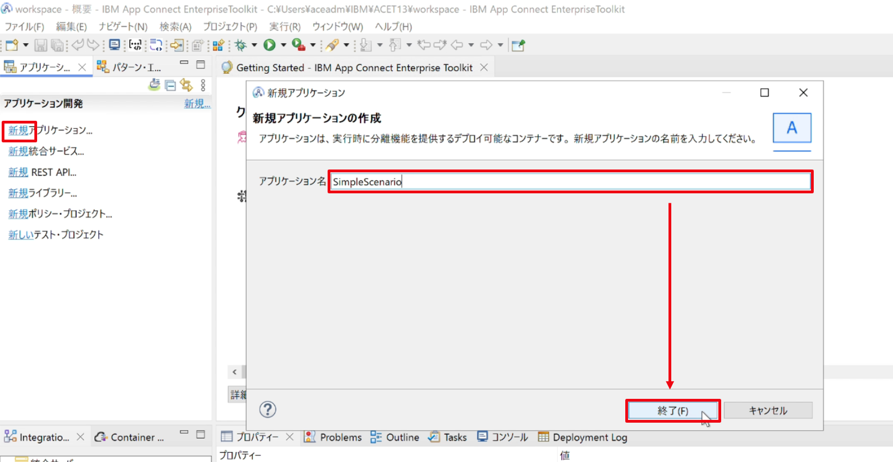Open the ウィンドウ(W) menu
893x462 pixels.
338,27
